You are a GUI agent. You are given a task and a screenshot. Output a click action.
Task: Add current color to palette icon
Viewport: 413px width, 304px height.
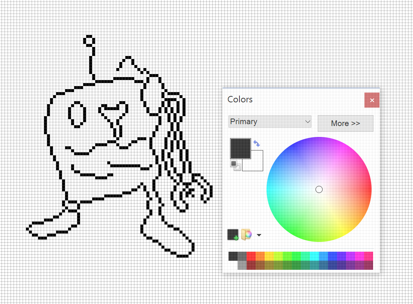point(233,234)
